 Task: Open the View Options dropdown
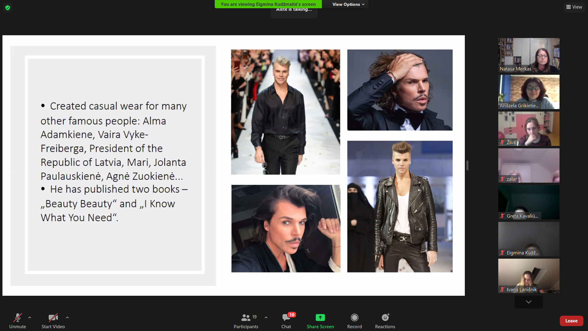tap(348, 4)
